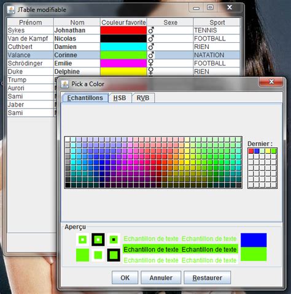291x294 pixels.
Task: Click the Restaurer button
Action: click(208, 277)
